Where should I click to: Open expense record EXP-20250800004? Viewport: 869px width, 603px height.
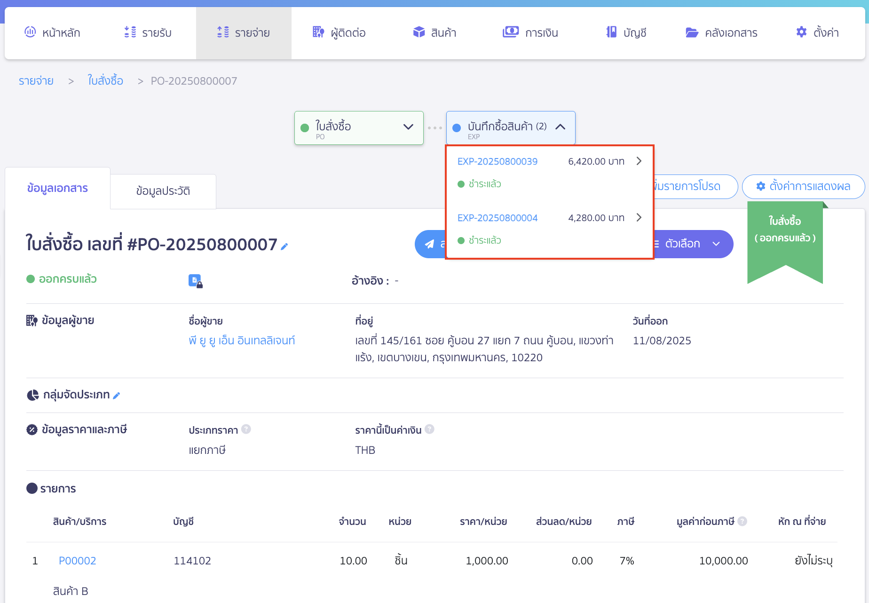pos(497,218)
